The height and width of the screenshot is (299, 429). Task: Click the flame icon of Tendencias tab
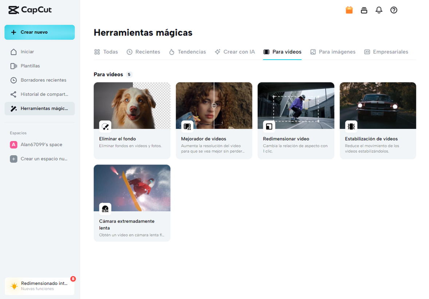(171, 52)
